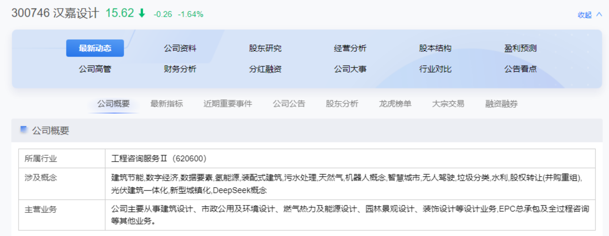
Task: Go to 行业对比 section
Action: [435, 69]
